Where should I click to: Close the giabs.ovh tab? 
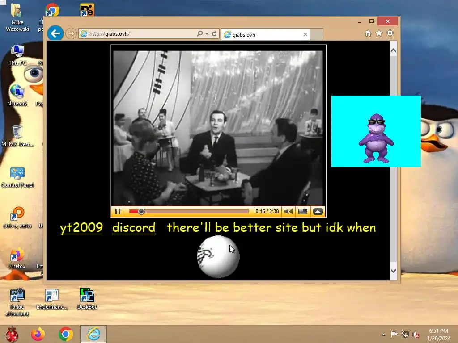tap(305, 34)
